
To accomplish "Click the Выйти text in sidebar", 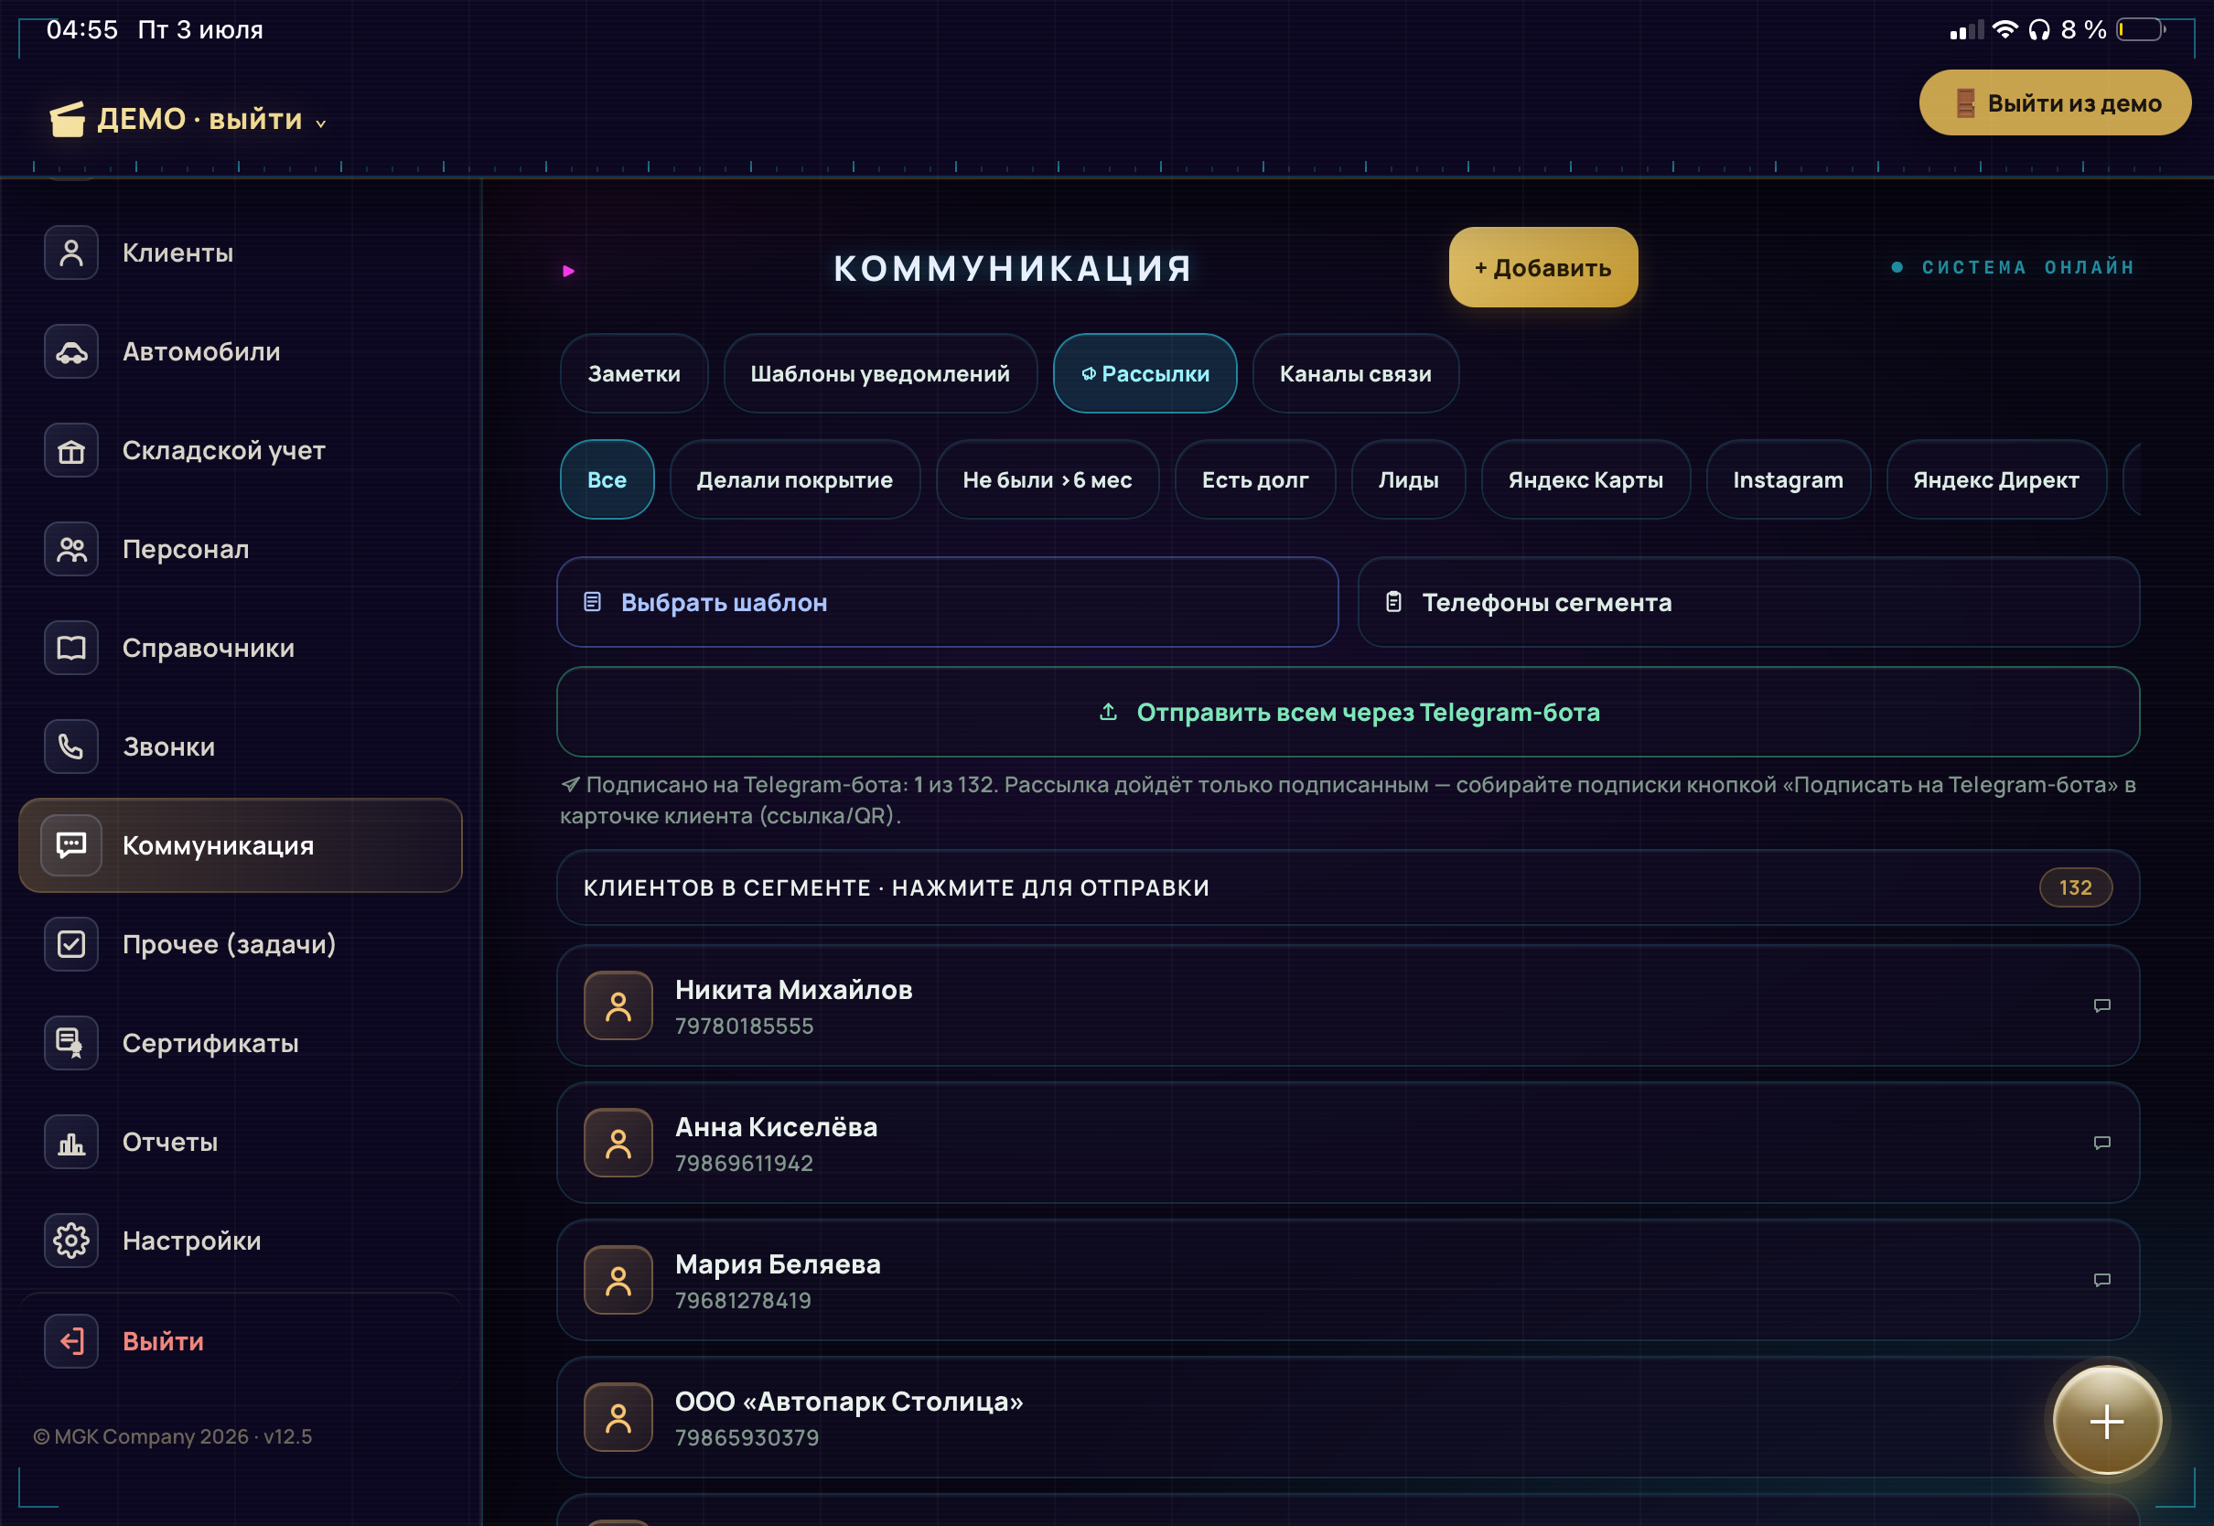I will (x=163, y=1340).
